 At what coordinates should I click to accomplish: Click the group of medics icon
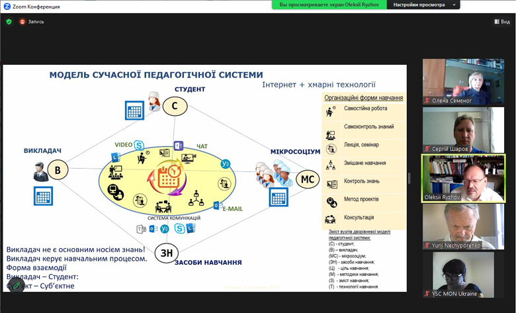274,173
